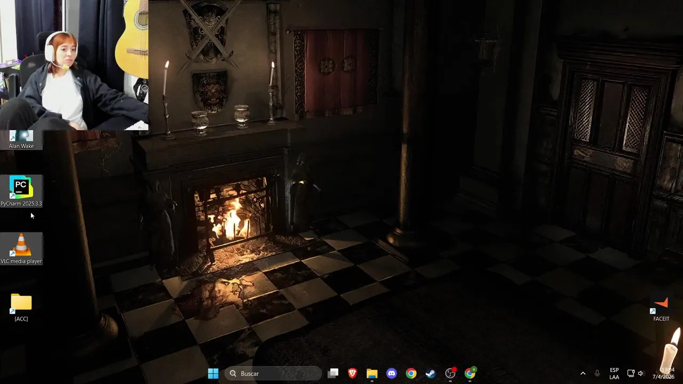This screenshot has width=683, height=384.
Task: Switch the ESP LAA input language
Action: (614, 373)
